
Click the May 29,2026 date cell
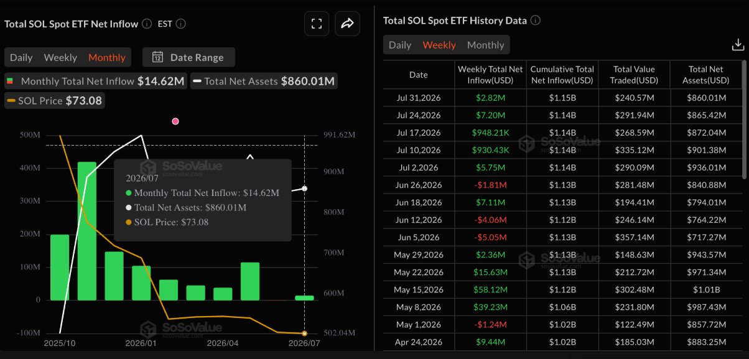(419, 254)
